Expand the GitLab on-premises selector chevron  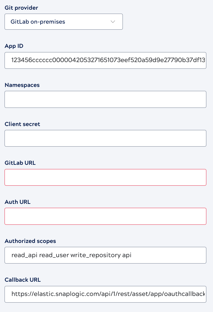[113, 22]
